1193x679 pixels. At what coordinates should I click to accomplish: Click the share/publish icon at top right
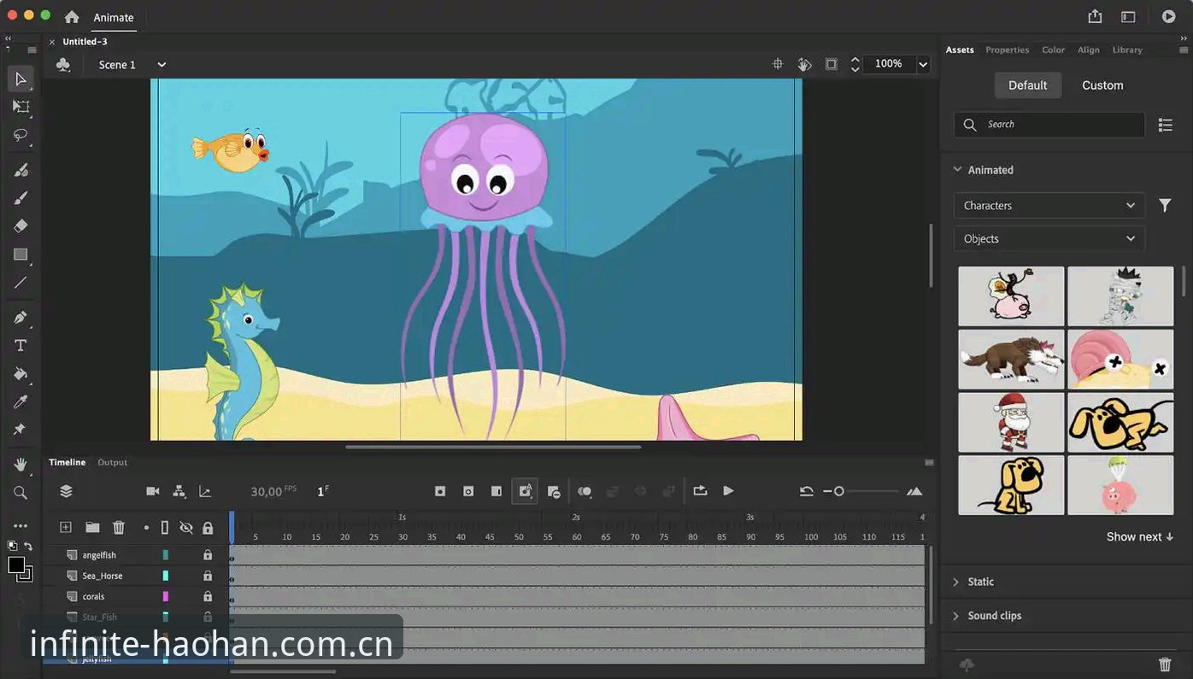(x=1095, y=16)
